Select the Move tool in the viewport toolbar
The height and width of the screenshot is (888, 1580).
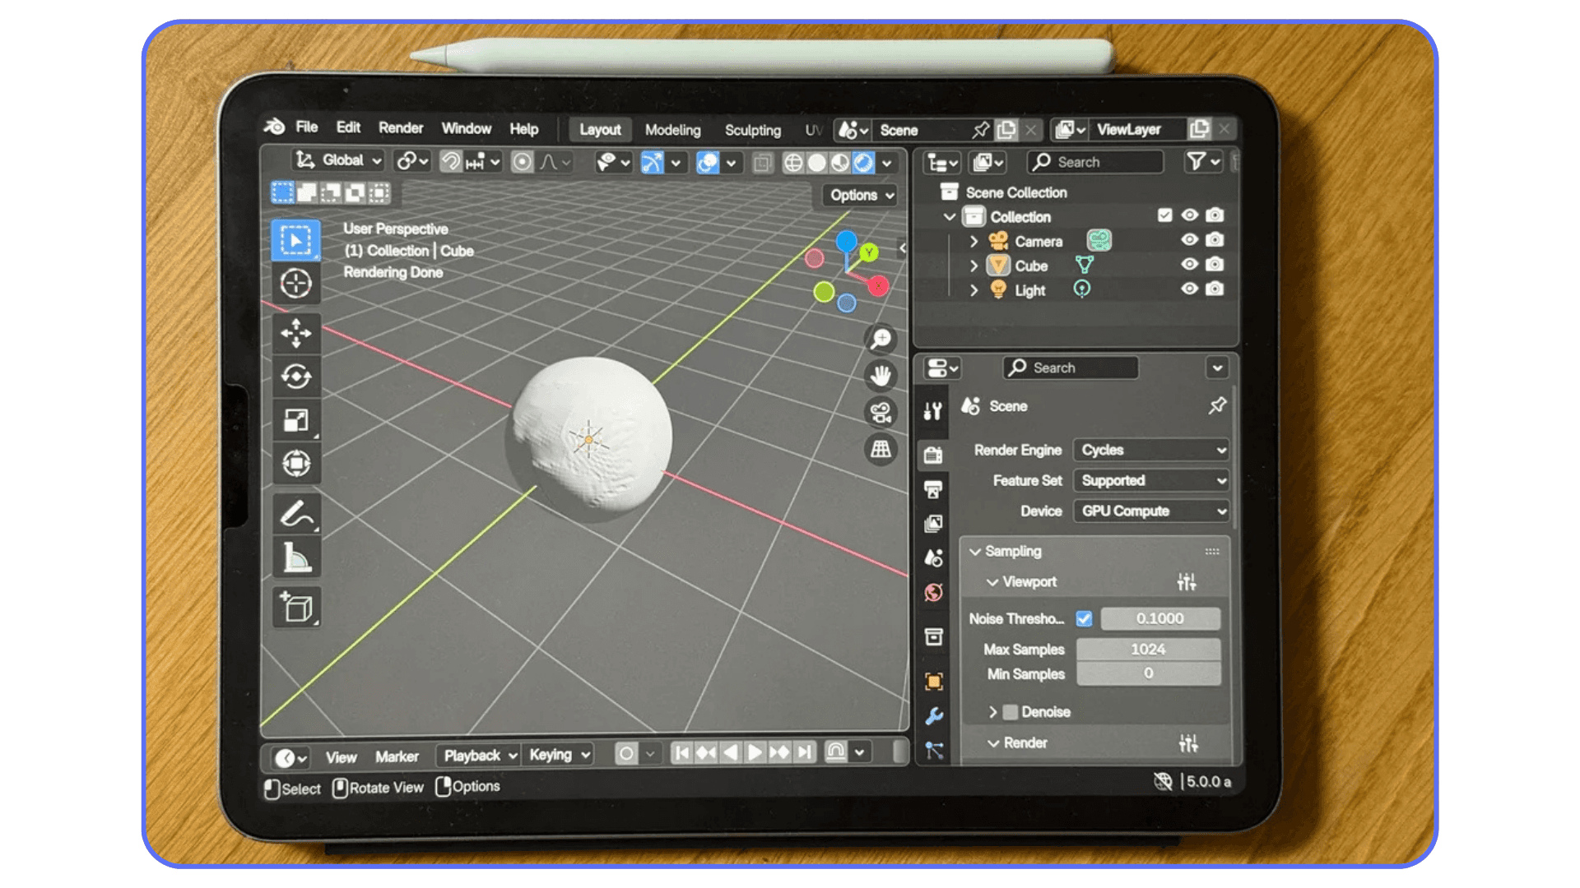[x=296, y=334]
